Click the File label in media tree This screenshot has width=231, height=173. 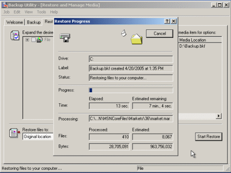pos(48,40)
